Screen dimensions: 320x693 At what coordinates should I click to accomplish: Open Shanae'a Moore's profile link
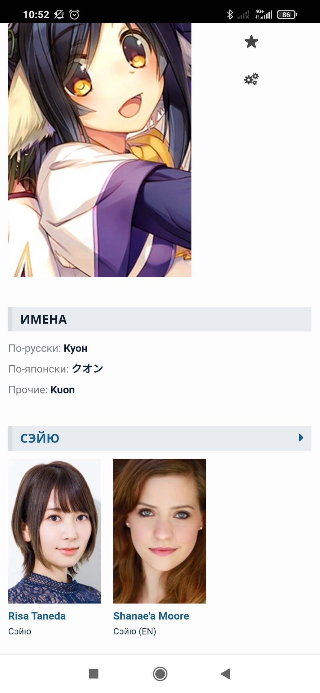click(151, 616)
